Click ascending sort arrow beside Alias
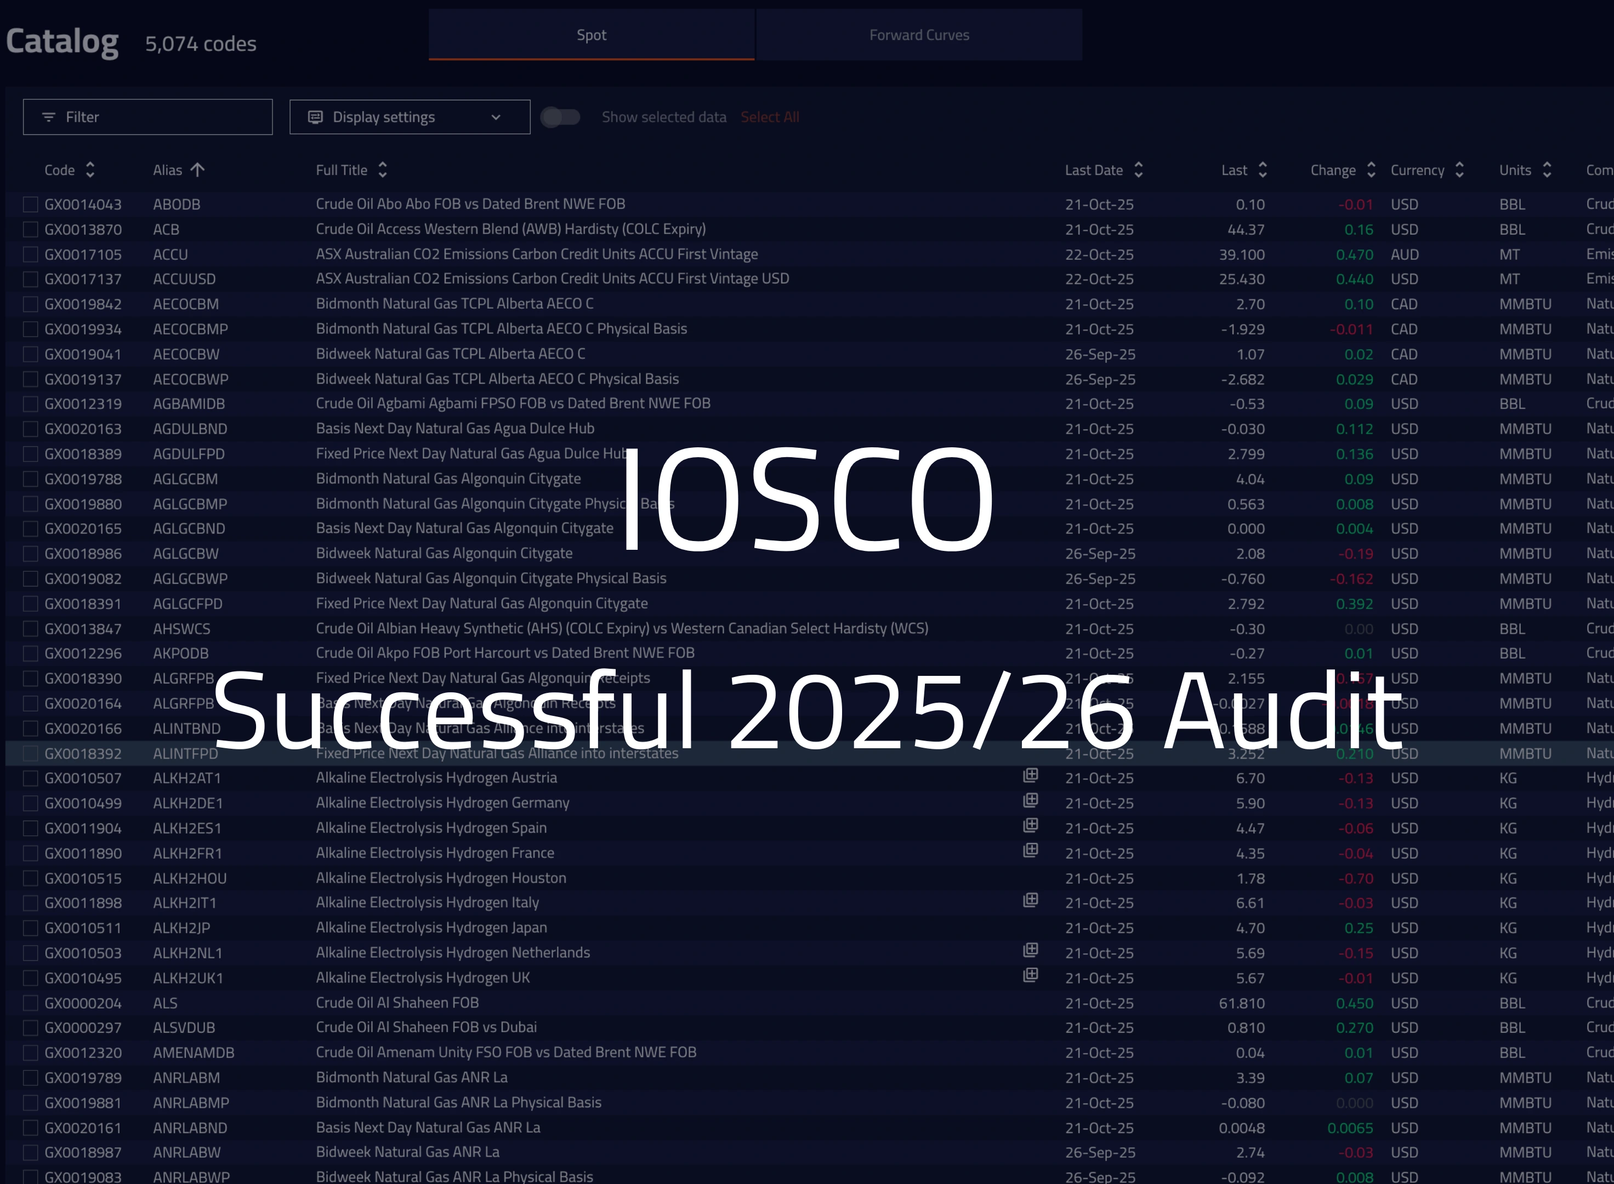This screenshot has width=1614, height=1184. [197, 170]
